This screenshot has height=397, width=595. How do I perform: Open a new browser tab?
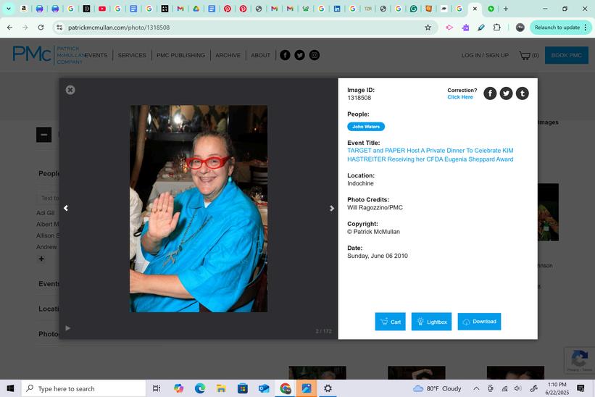(505, 9)
